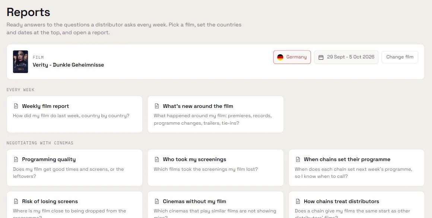Open the Weekly film report
This screenshot has width=432, height=218.
coord(74,114)
